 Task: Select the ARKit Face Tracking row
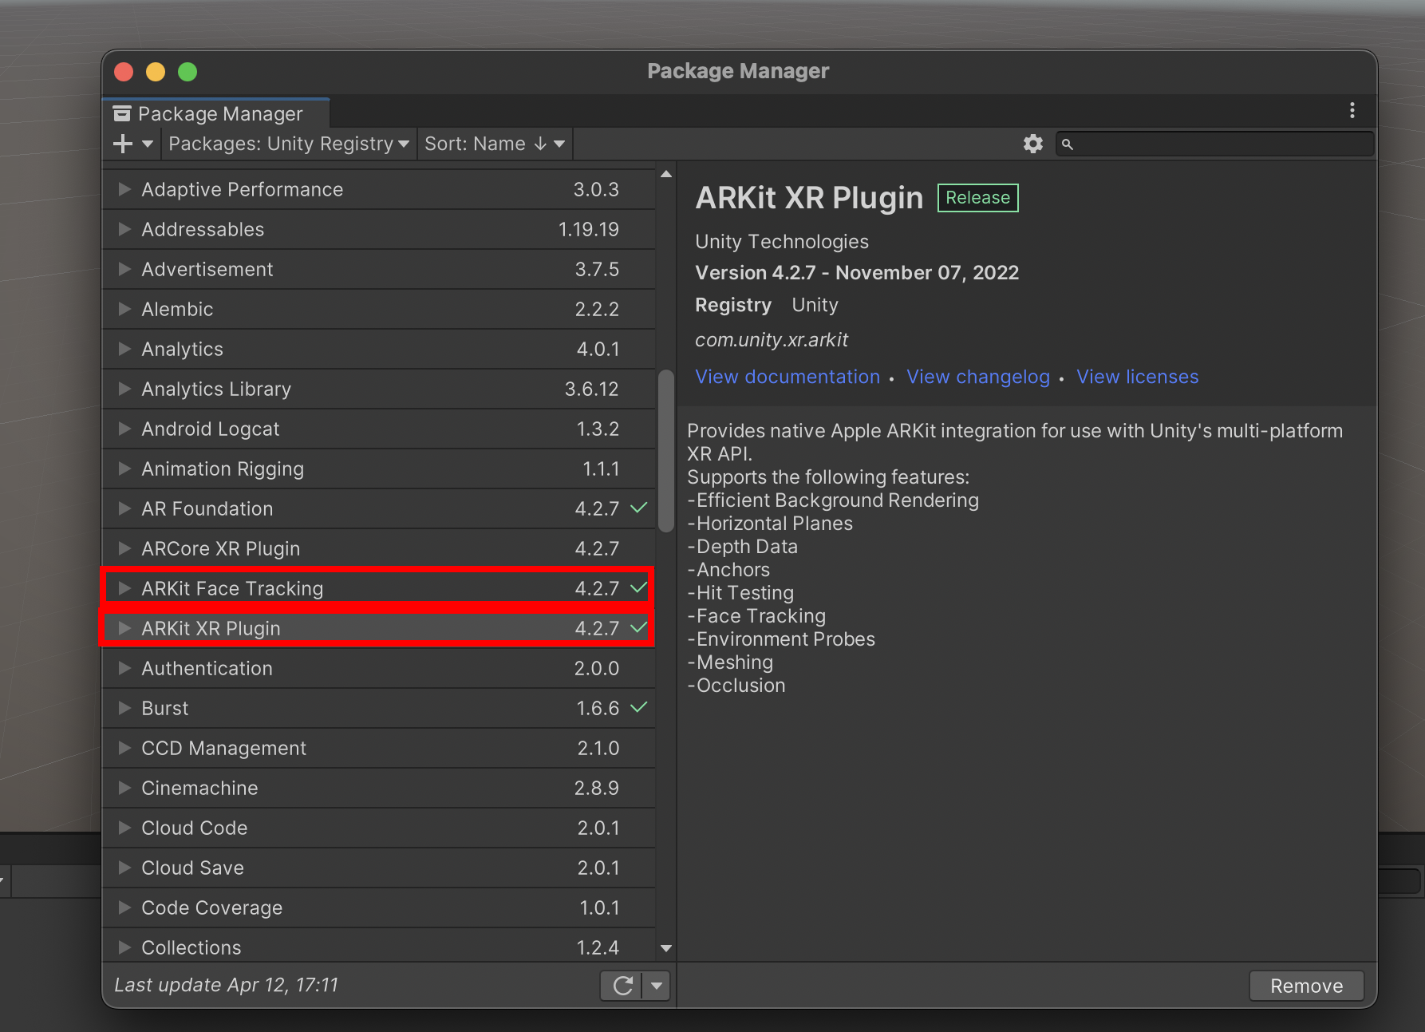[379, 588]
